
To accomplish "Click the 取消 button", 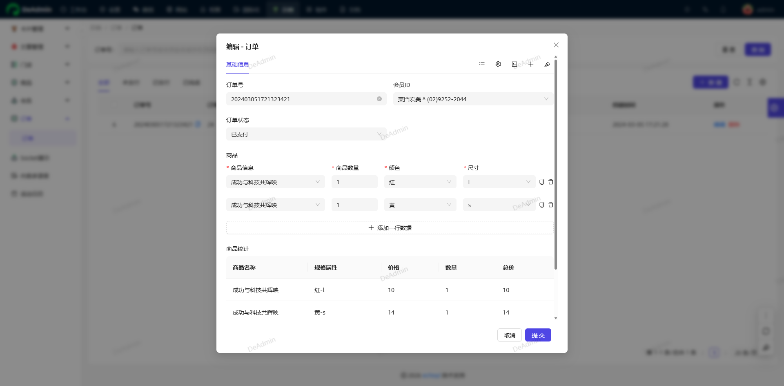I will coord(509,335).
